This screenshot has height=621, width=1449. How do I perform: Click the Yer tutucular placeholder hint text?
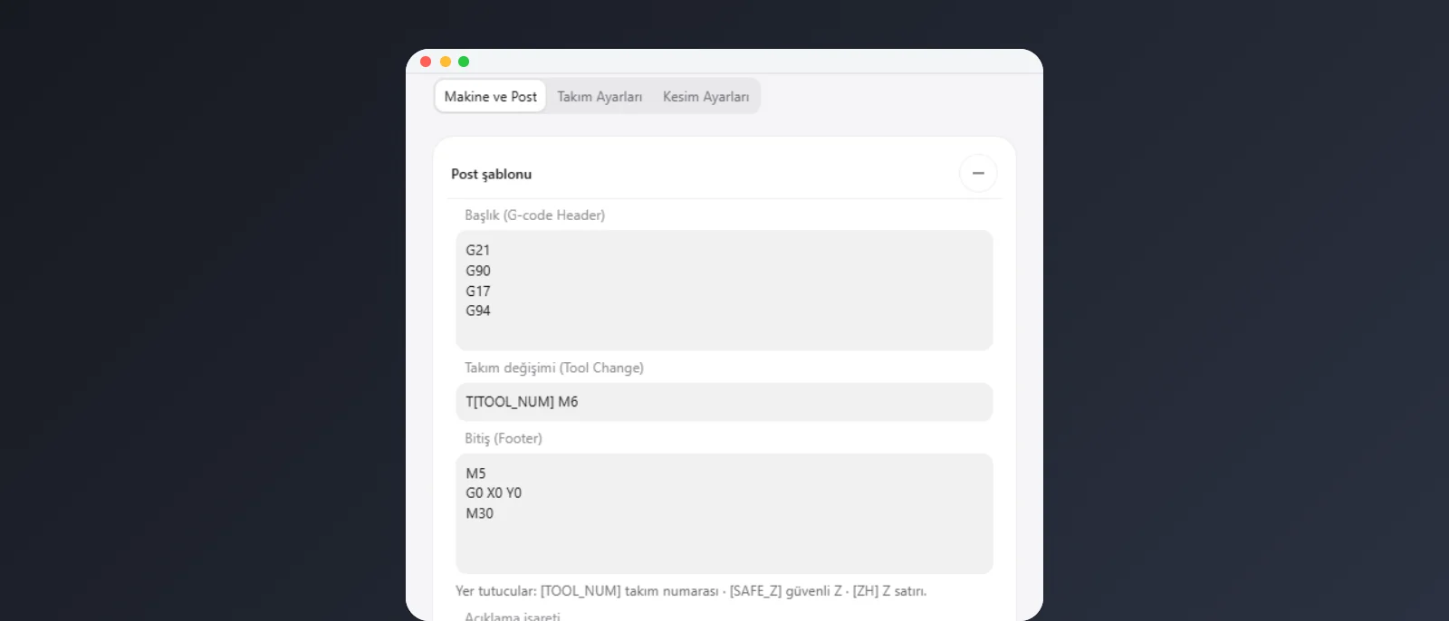point(691,591)
